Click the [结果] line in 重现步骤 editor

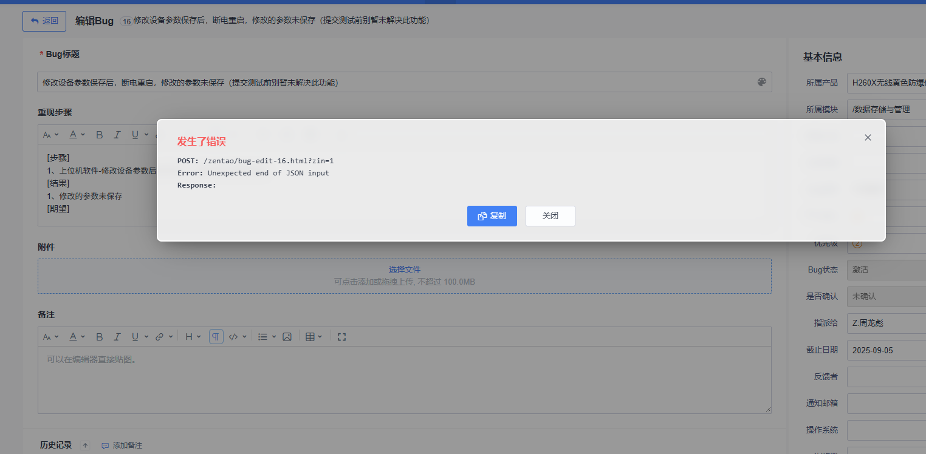coord(58,183)
